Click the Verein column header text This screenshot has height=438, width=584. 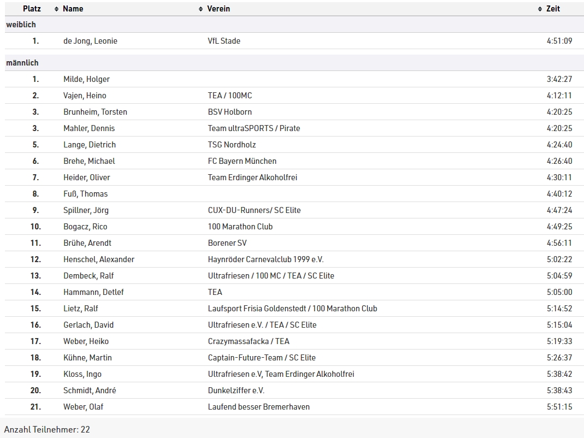pyautogui.click(x=219, y=9)
